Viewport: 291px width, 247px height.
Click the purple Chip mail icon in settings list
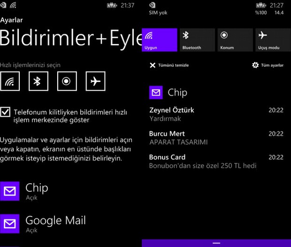(x=10, y=191)
